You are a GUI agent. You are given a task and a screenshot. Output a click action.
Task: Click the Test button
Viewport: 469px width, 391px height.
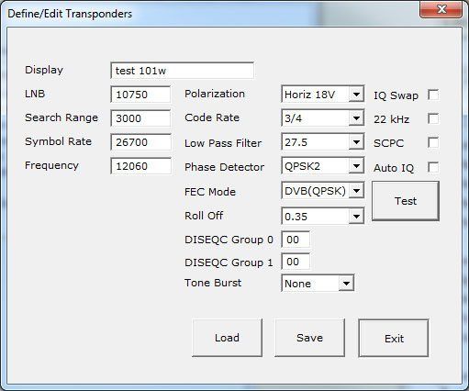(406, 201)
